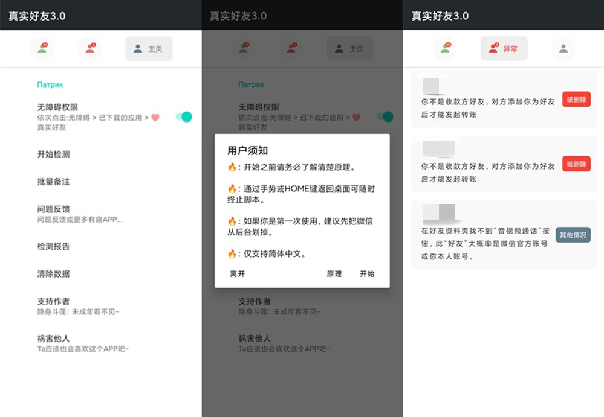Select the 开始检测 menu entry
604x417 pixels.
[x=54, y=154]
